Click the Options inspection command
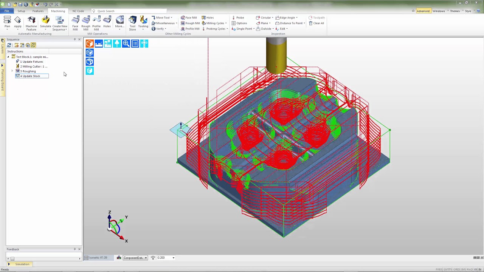This screenshot has height=272, width=484. (239, 23)
